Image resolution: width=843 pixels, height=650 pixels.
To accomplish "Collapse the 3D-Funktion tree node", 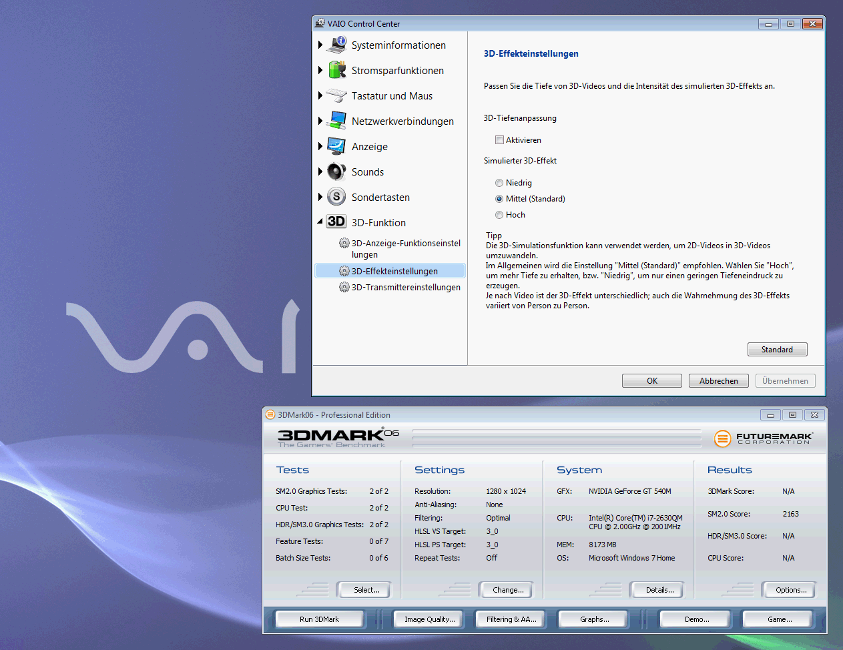I will [x=320, y=221].
